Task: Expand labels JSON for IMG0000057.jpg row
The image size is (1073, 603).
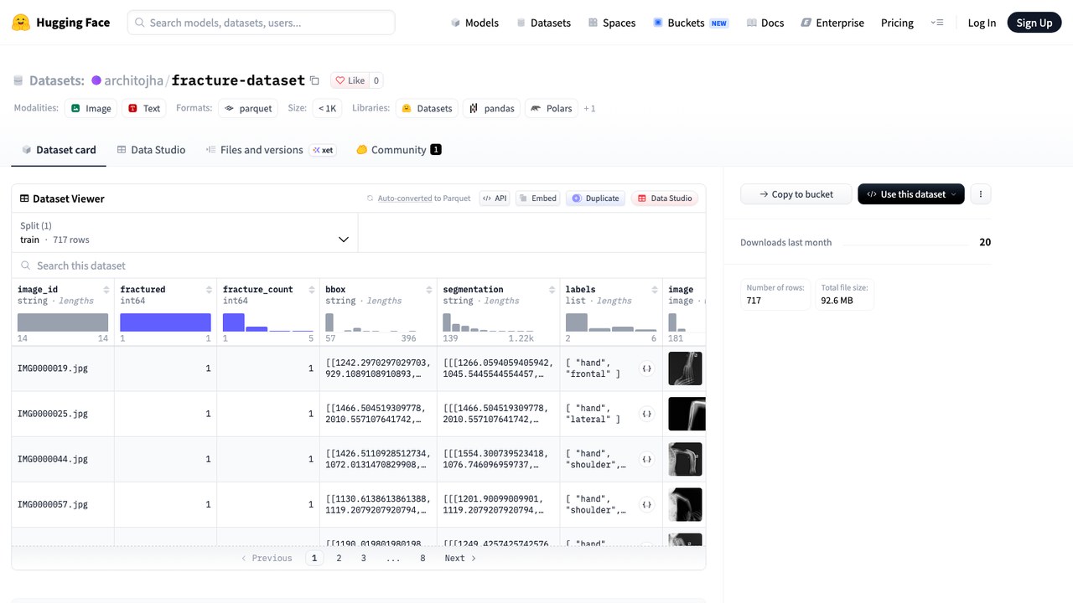Action: coord(646,504)
